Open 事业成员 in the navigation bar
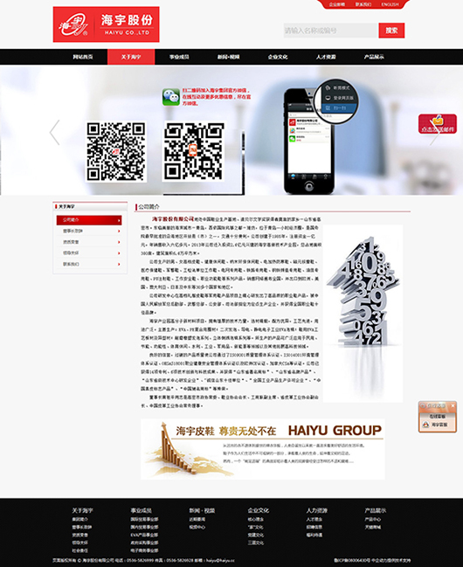Viewport: 463px width, 567px height. (x=179, y=57)
